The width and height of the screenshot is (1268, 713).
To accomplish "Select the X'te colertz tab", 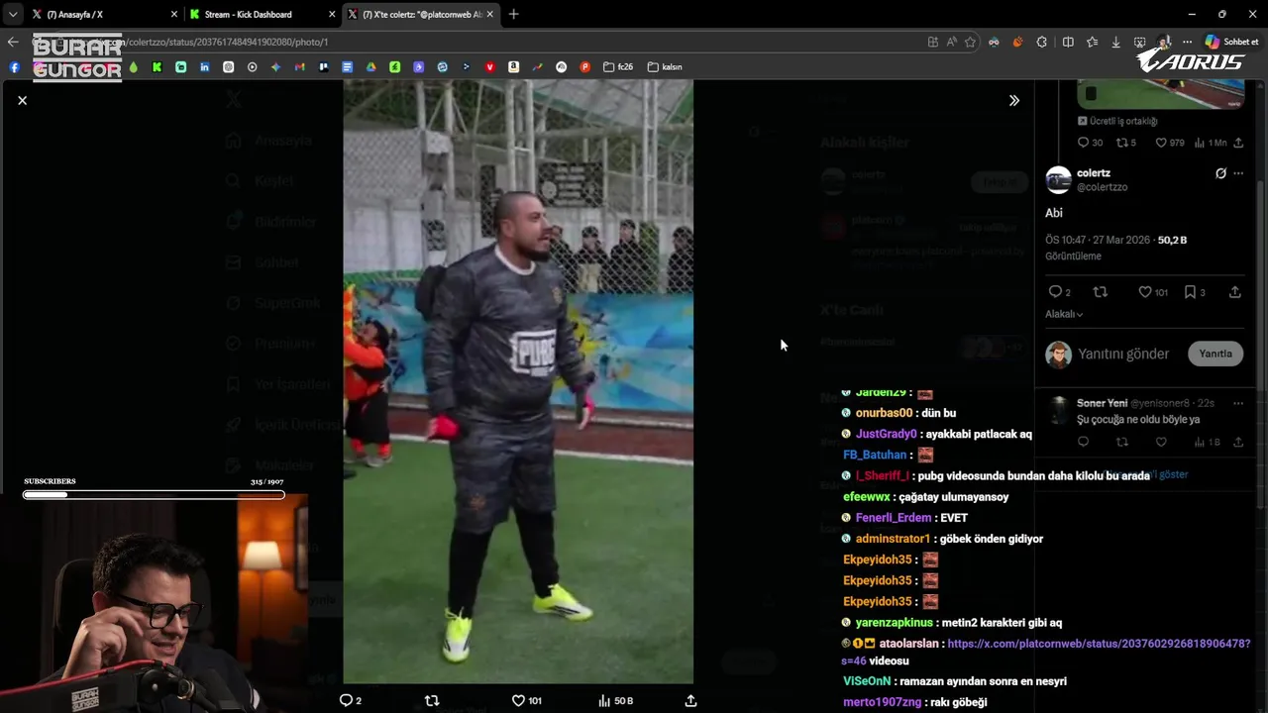I will pos(421,14).
